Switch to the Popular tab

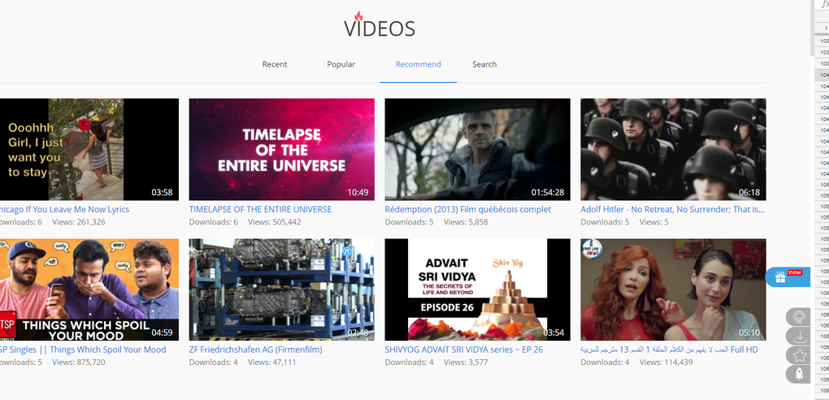341,64
